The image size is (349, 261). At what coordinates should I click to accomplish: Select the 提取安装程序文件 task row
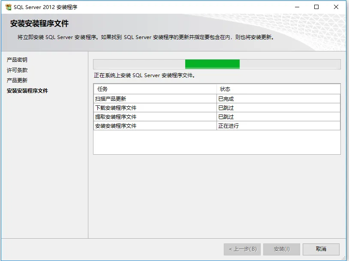pos(116,117)
